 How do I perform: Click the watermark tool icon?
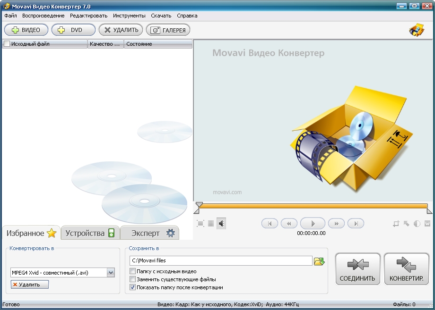tap(427, 224)
